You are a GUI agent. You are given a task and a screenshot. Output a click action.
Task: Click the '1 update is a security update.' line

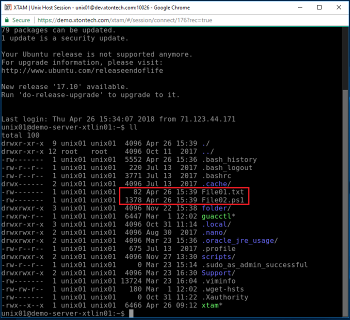(65, 38)
